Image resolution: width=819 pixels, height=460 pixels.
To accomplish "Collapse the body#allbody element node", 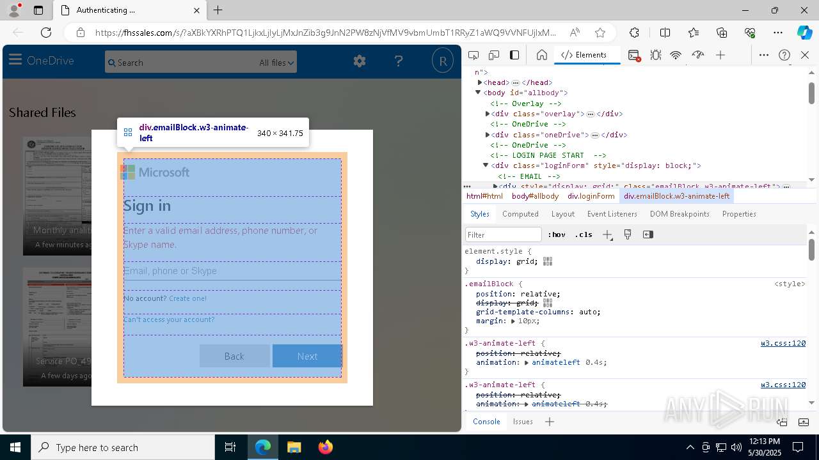I will pos(478,93).
